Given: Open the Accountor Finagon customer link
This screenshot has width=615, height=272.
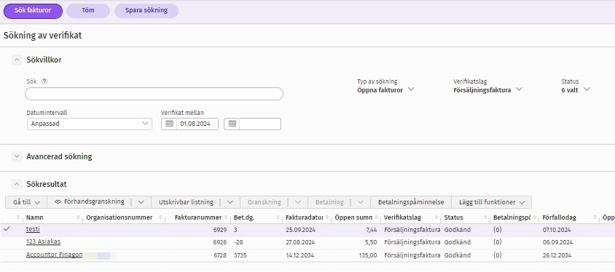Looking at the screenshot, I should click(x=54, y=255).
